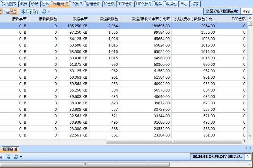Open the TCP会话 tab
This screenshot has height=168, width=253.
[x=125, y=4]
